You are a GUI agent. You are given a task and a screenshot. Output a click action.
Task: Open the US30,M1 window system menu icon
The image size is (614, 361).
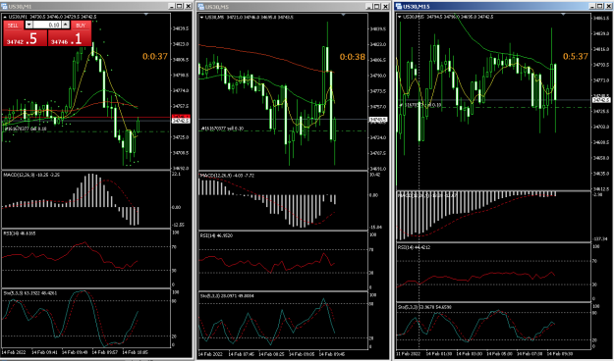coord(4,6)
